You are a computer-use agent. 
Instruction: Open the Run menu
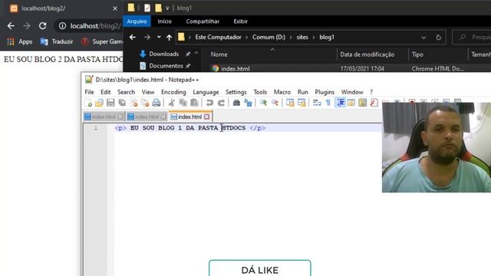[x=303, y=92]
